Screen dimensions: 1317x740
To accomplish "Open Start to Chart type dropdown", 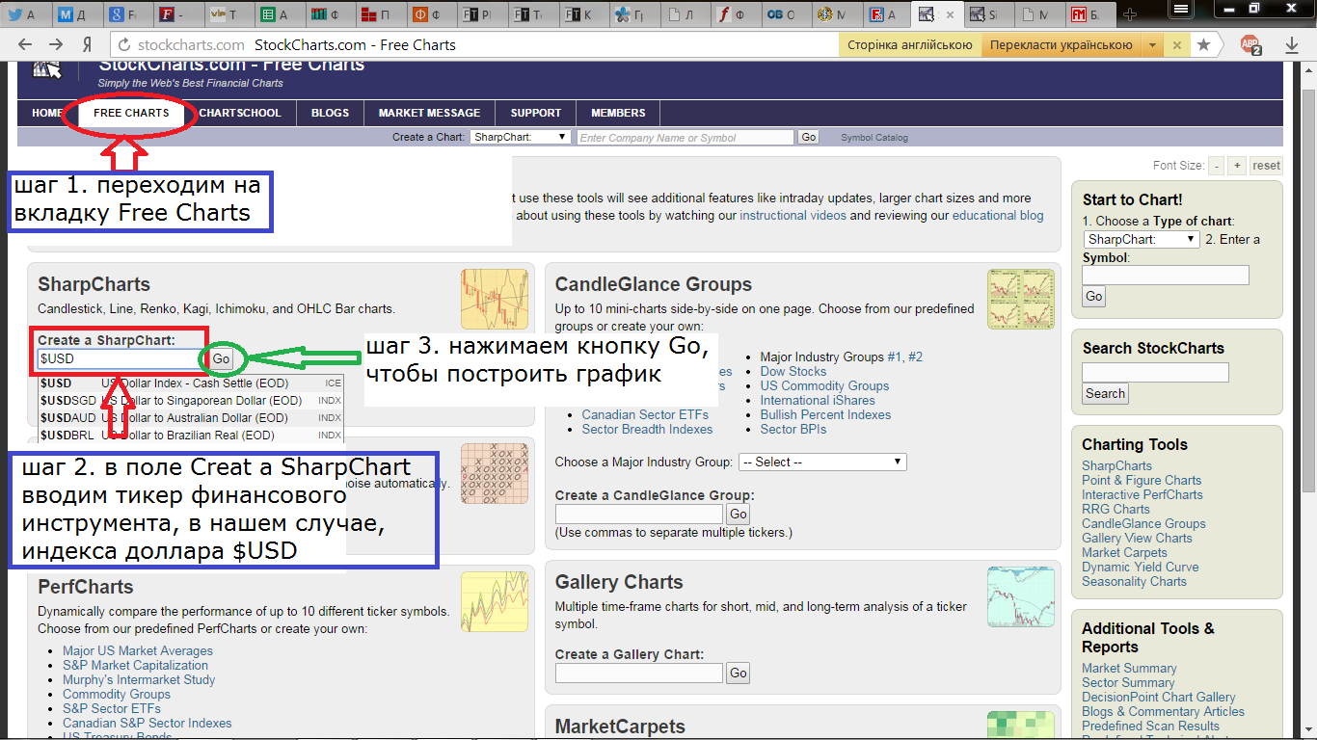I will click(x=1142, y=239).
